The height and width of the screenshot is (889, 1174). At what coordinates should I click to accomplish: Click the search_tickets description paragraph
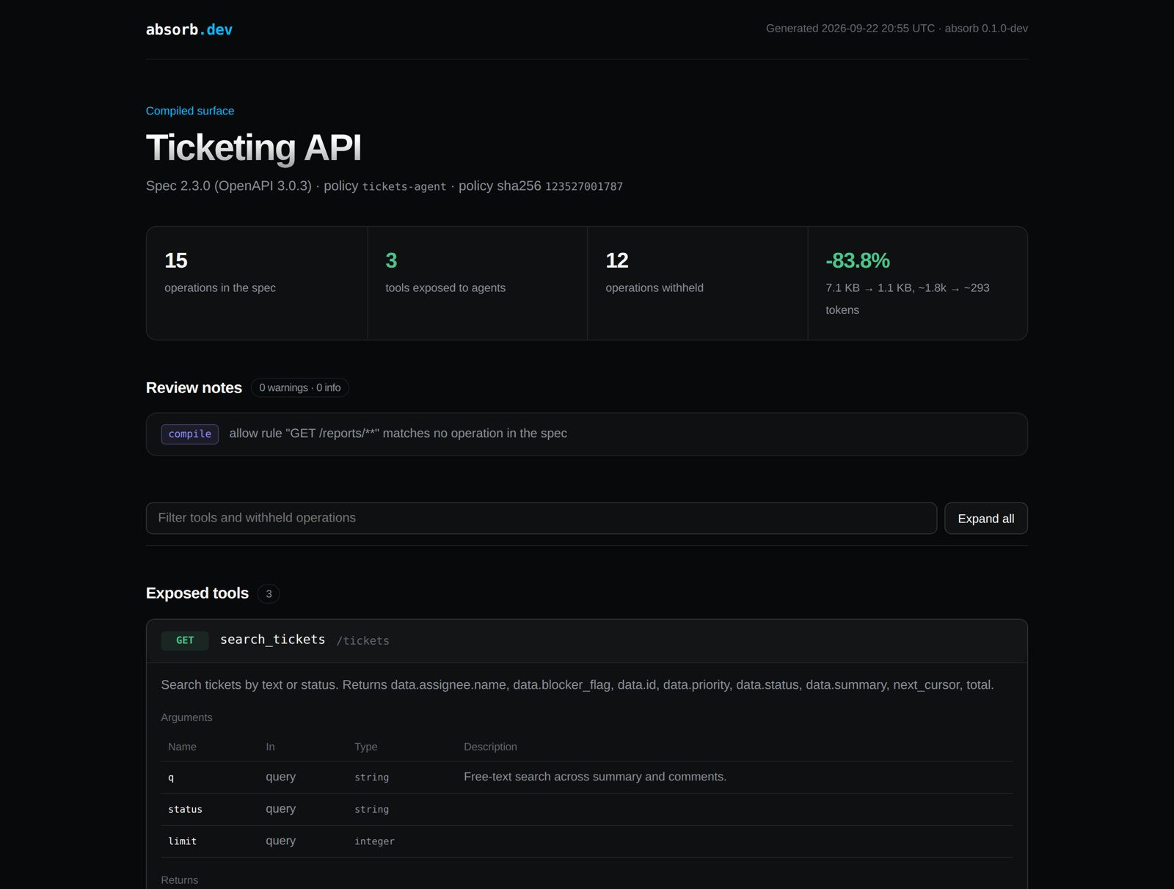pyautogui.click(x=577, y=685)
